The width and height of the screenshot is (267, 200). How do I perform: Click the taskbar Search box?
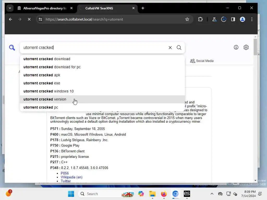[106, 194]
